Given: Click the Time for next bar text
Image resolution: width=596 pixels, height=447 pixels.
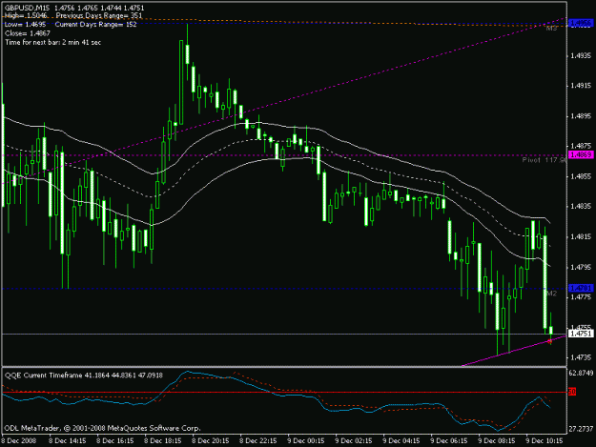Looking at the screenshot, I should [x=53, y=42].
